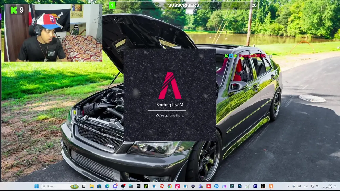Switch to FiveM taskbar icon
The image size is (340, 191).
point(271,186)
